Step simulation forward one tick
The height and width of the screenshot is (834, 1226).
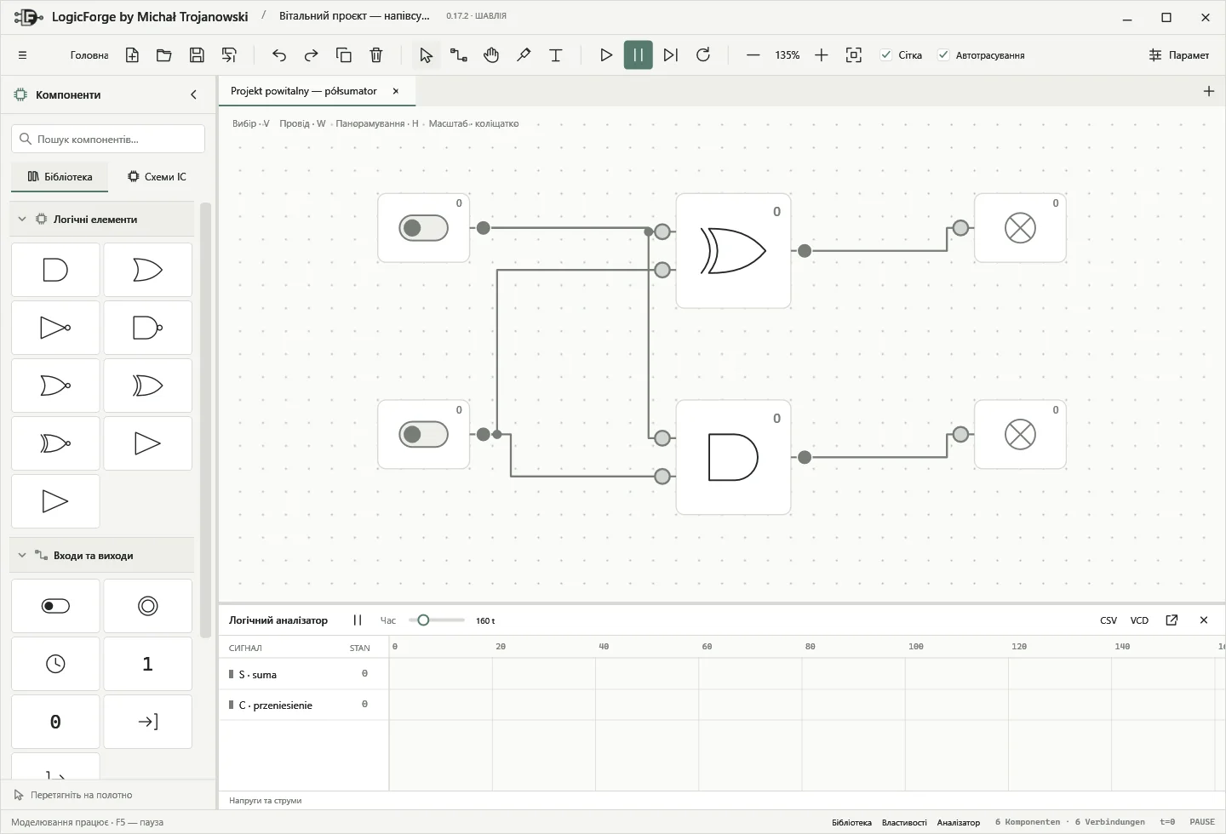[x=671, y=55]
